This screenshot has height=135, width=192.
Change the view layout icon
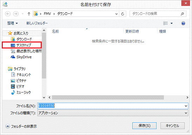[165, 23]
